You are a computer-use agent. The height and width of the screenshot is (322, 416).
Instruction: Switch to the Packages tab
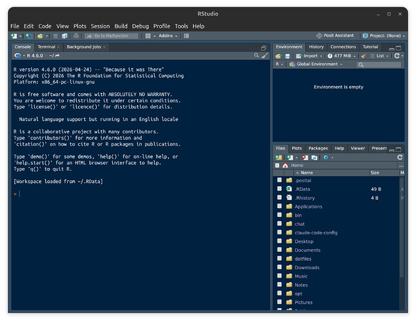(x=318, y=149)
